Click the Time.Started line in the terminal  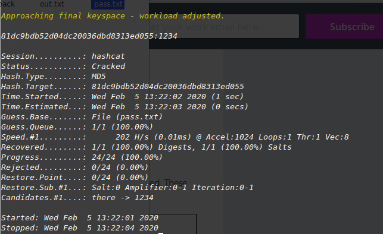click(122, 97)
